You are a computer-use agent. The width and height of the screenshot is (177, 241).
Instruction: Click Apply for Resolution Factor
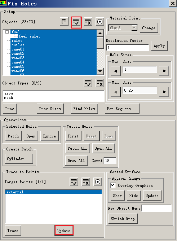tap(159, 46)
